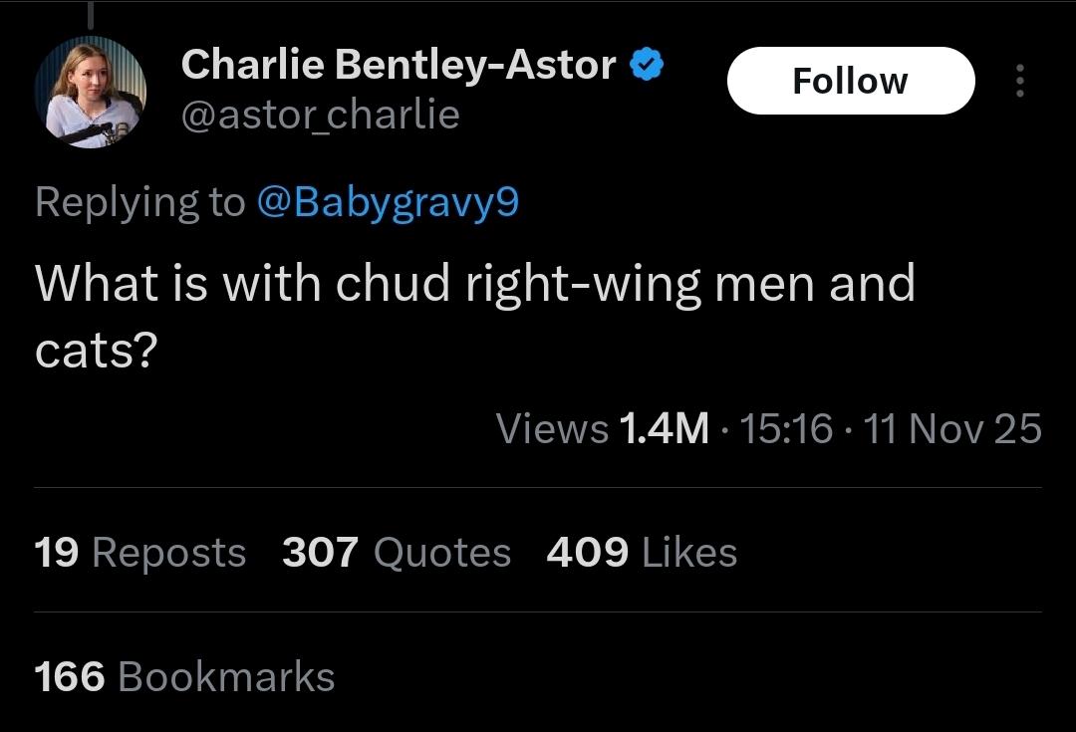Open the 1.4M view count

pos(664,429)
